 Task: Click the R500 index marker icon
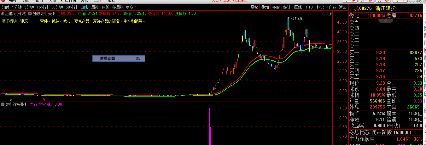click(357, 8)
